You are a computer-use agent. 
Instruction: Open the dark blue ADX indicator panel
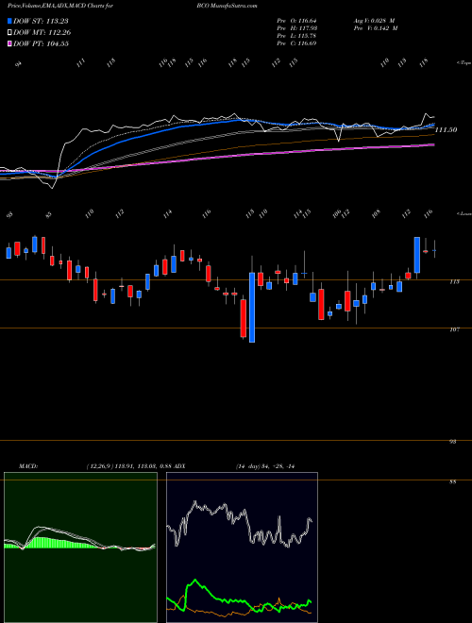pyautogui.click(x=242, y=547)
